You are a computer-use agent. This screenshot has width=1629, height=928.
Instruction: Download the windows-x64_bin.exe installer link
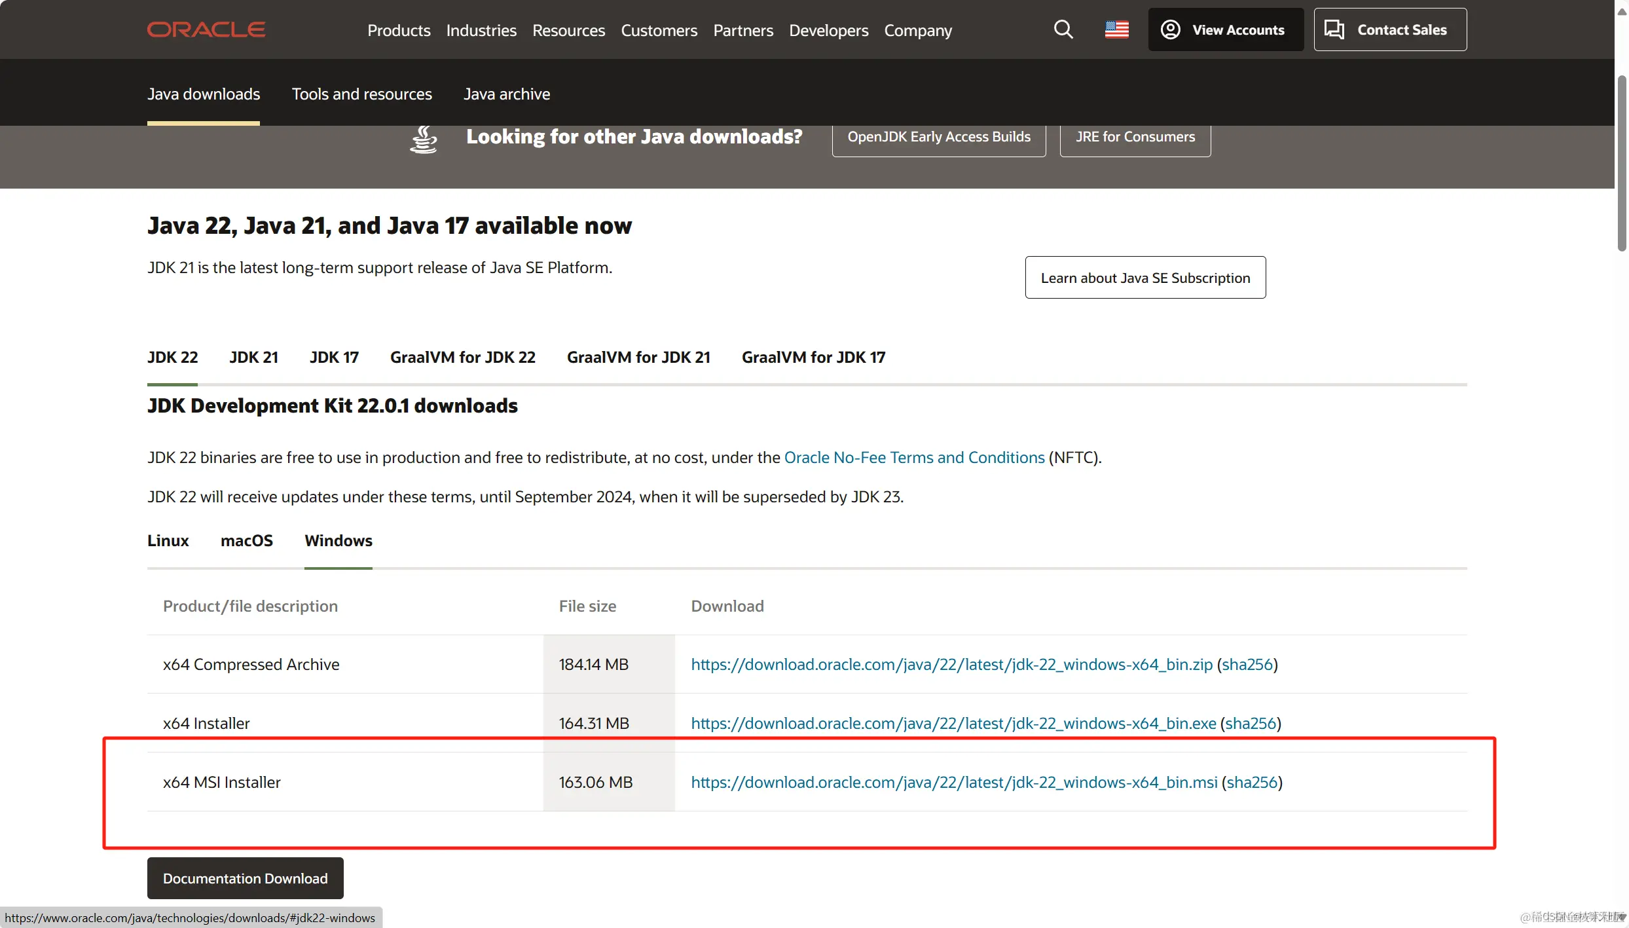953,723
